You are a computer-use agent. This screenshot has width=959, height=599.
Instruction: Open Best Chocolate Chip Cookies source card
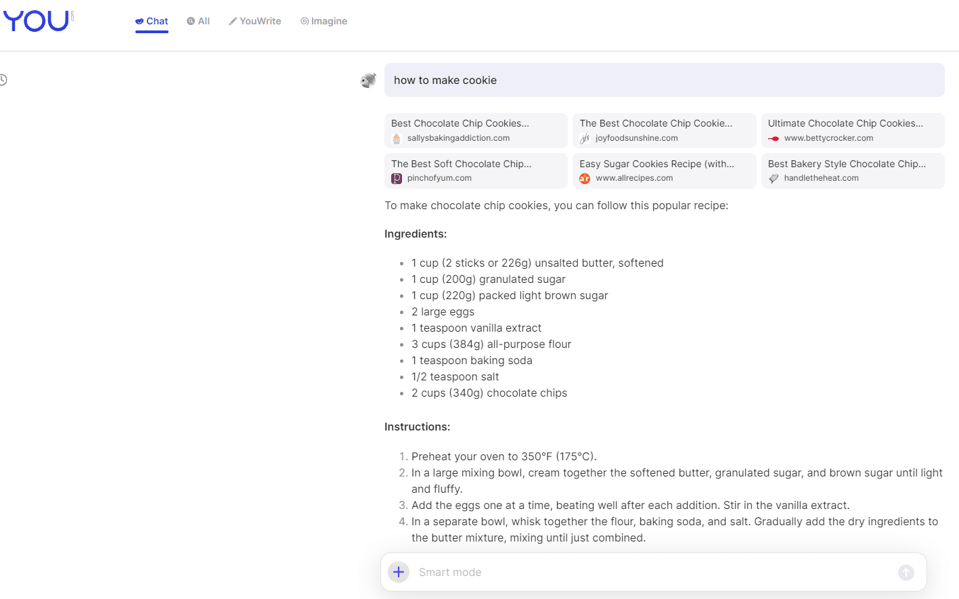(476, 130)
